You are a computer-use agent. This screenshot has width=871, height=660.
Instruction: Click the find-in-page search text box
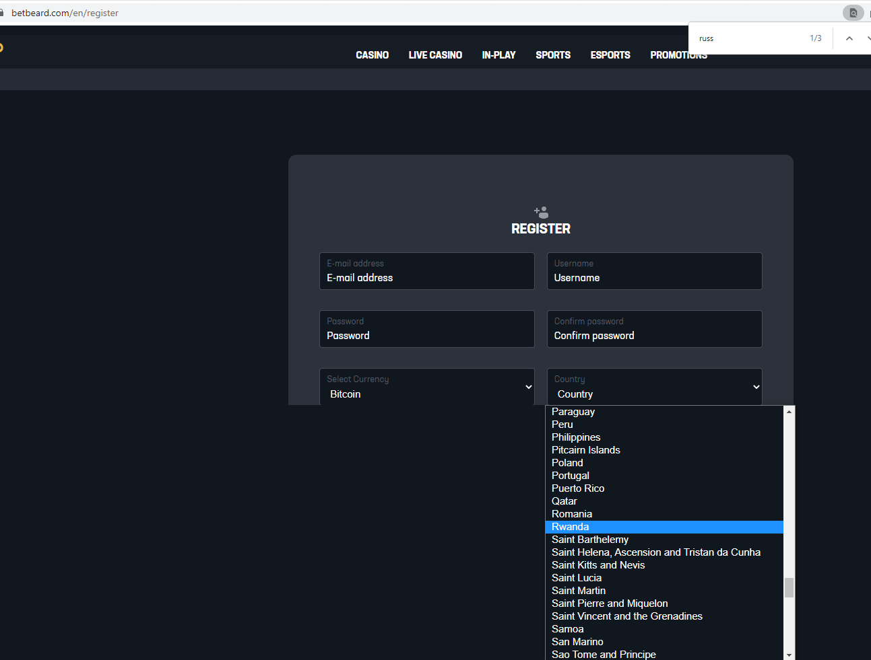pyautogui.click(x=748, y=38)
